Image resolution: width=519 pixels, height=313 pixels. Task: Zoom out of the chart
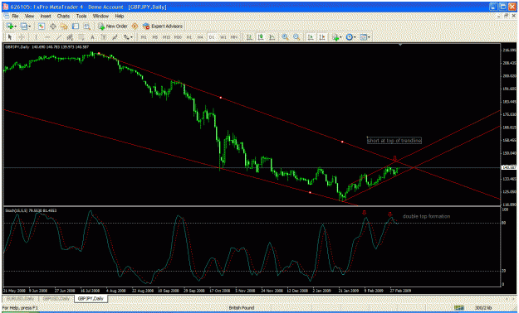click(x=296, y=37)
